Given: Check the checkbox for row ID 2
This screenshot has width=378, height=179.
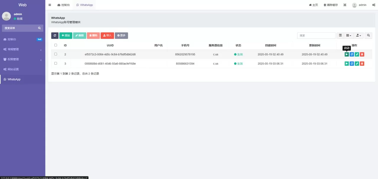Looking at the screenshot, I should click(x=56, y=54).
